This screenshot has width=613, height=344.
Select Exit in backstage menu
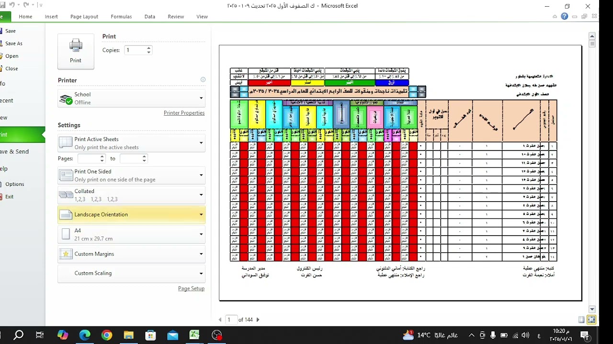click(x=9, y=196)
